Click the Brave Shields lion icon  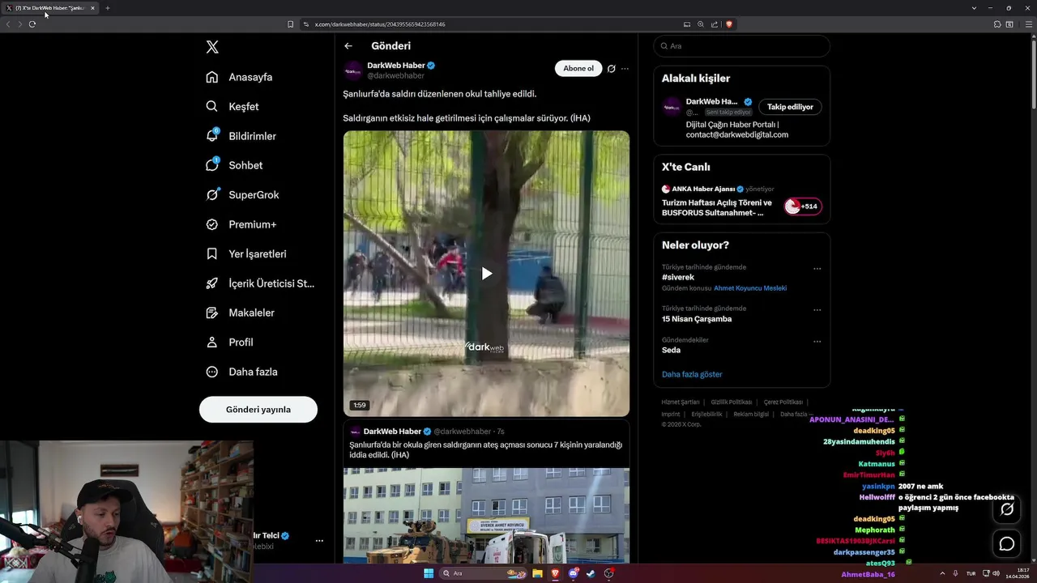729,24
